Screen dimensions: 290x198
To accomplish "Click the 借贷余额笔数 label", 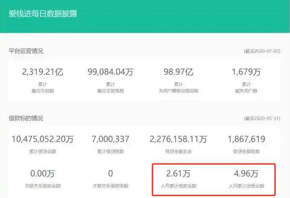I will tap(246, 152).
